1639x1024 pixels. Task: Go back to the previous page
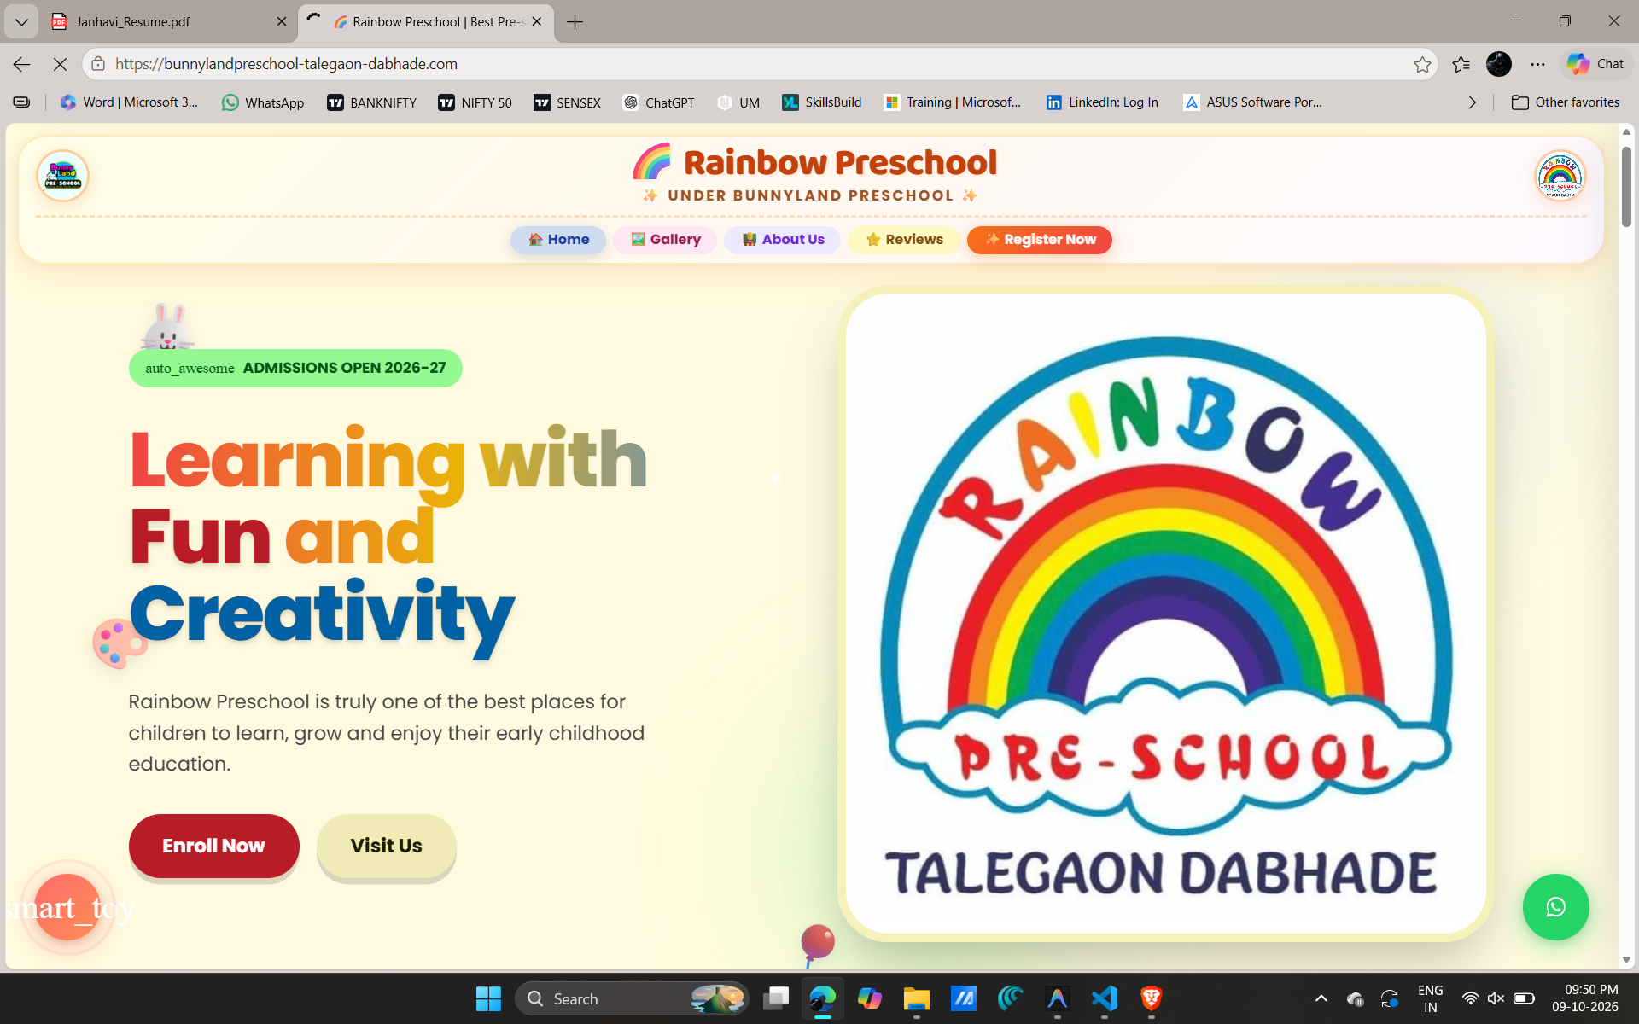click(x=21, y=64)
